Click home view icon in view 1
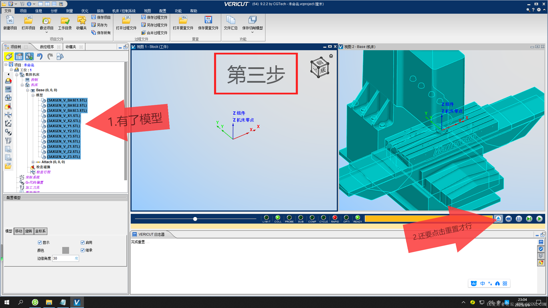 pyautogui.click(x=331, y=56)
